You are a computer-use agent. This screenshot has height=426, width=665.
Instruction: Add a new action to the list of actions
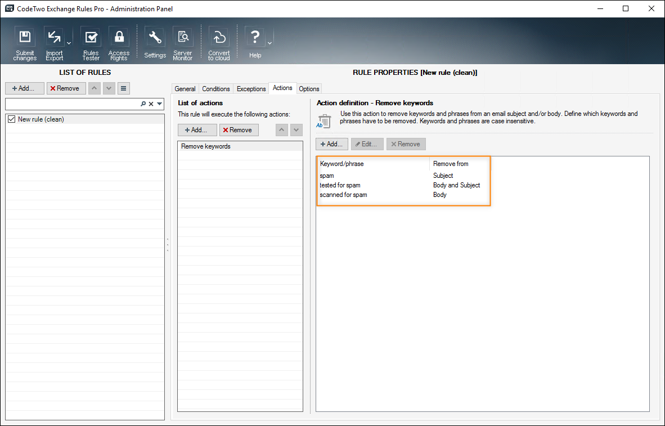[x=197, y=130]
